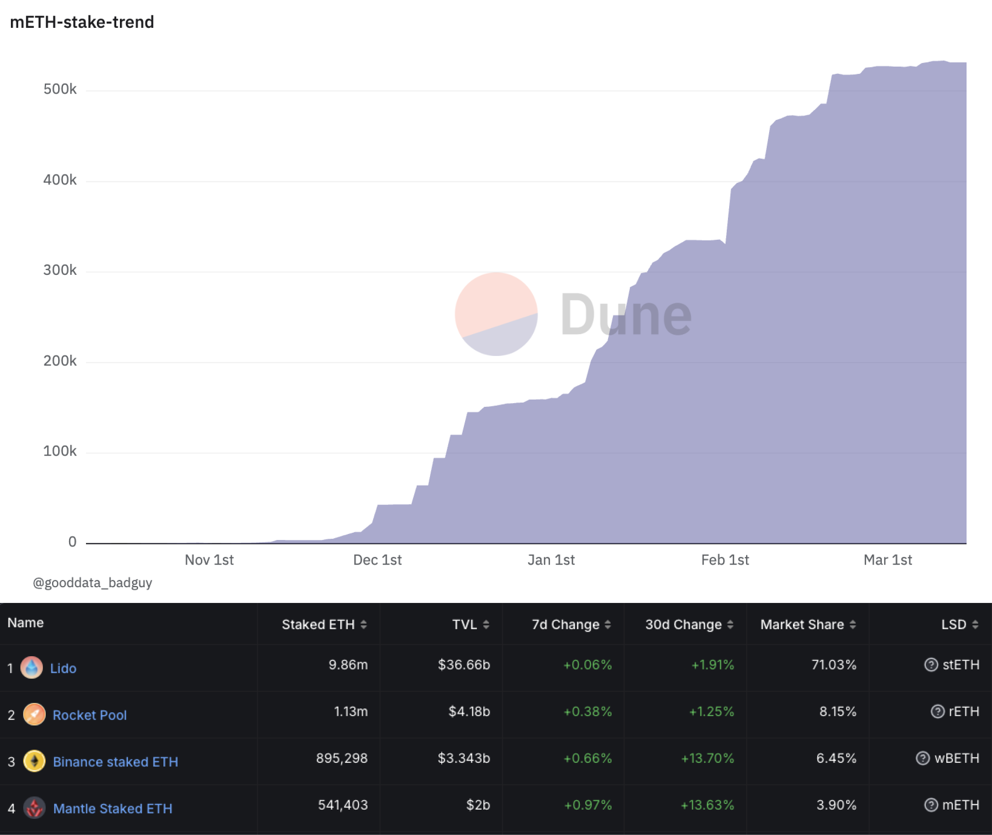Screen dimensions: 992x835
Task: Click the +13.70% 30d change value
Action: [x=707, y=758]
